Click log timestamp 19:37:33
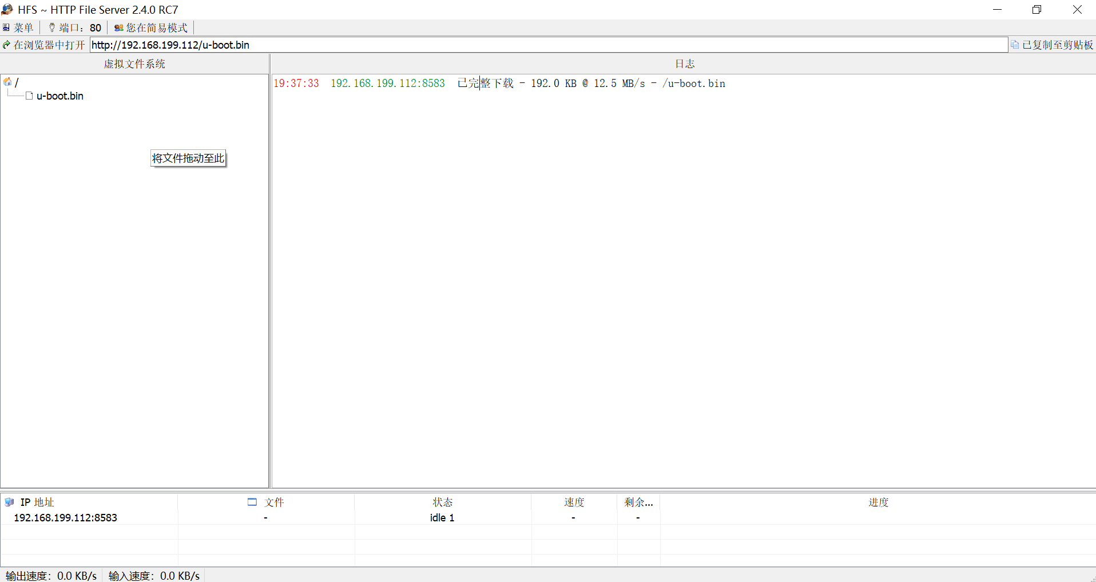The image size is (1096, 582). (x=296, y=84)
